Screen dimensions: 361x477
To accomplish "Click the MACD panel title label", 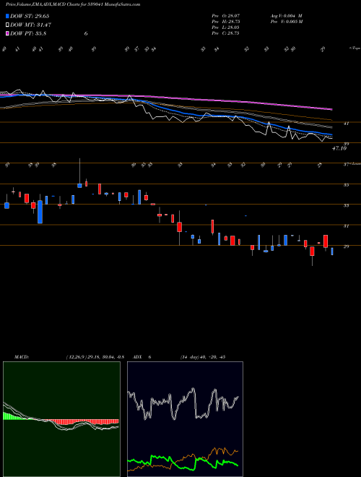I will 21,357.
